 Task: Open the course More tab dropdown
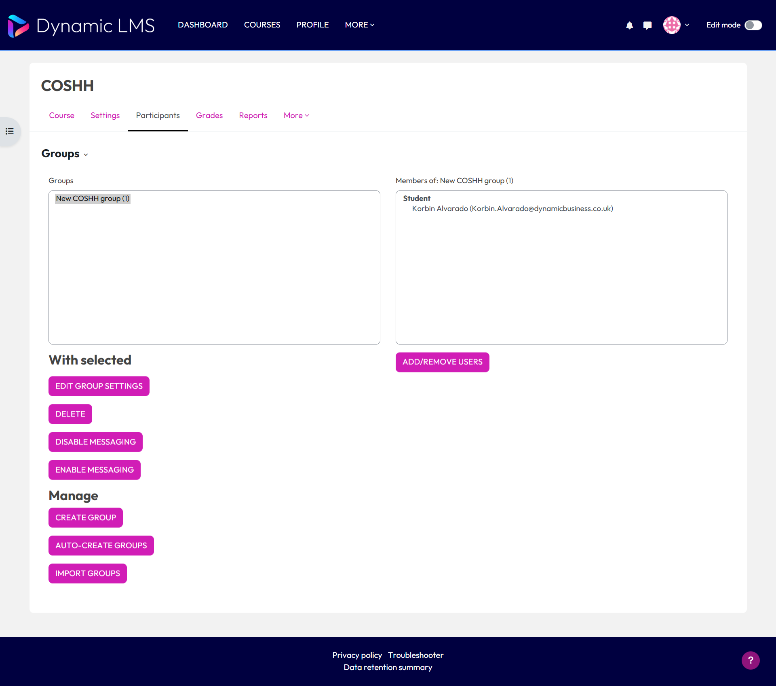(x=296, y=116)
